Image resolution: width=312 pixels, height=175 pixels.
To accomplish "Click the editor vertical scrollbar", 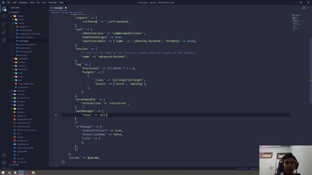I will coord(311,70).
